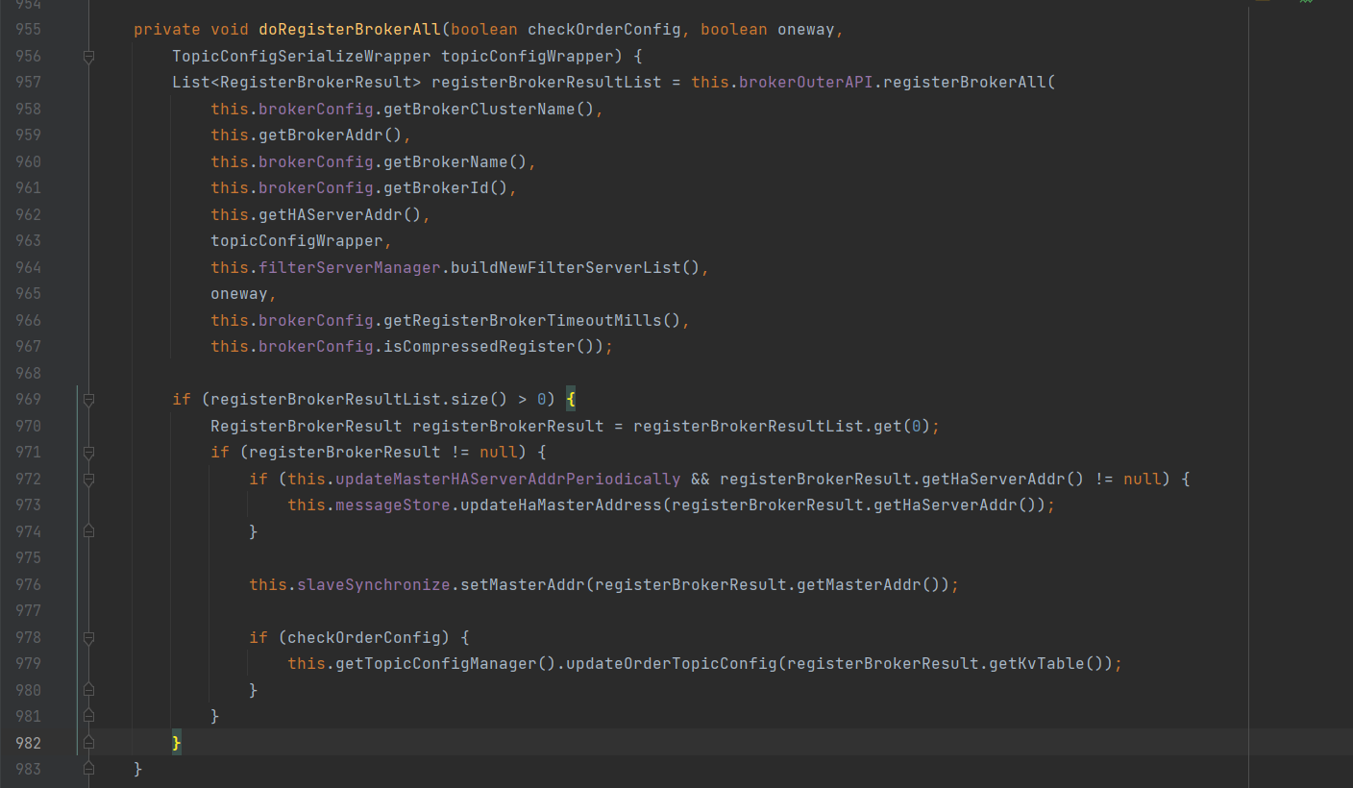This screenshot has height=788, width=1353.
Task: Click fold end marker on line 974
Action: pyautogui.click(x=88, y=531)
